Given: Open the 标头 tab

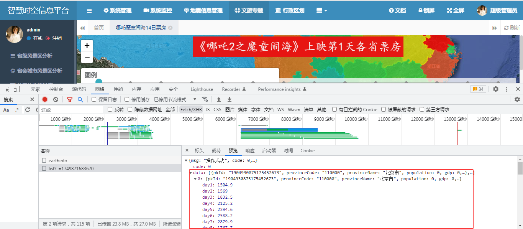Looking at the screenshot, I should pyautogui.click(x=199, y=150).
